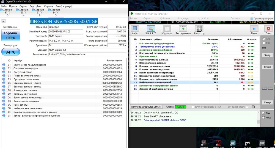Click the Victoria log scrollbar thumb
This screenshot has height=148, width=275.
[258, 122]
